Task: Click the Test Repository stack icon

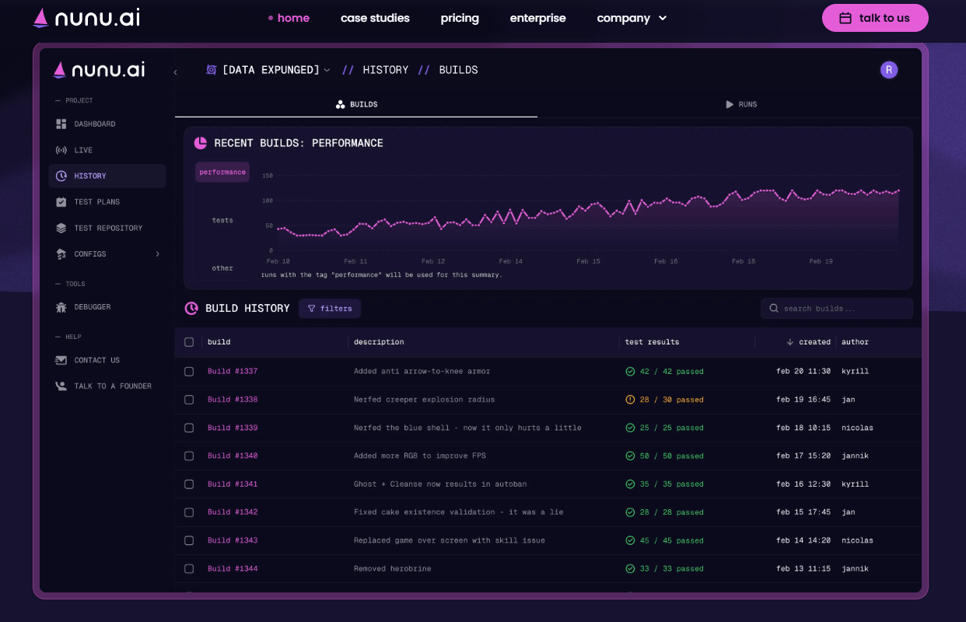Action: (61, 229)
